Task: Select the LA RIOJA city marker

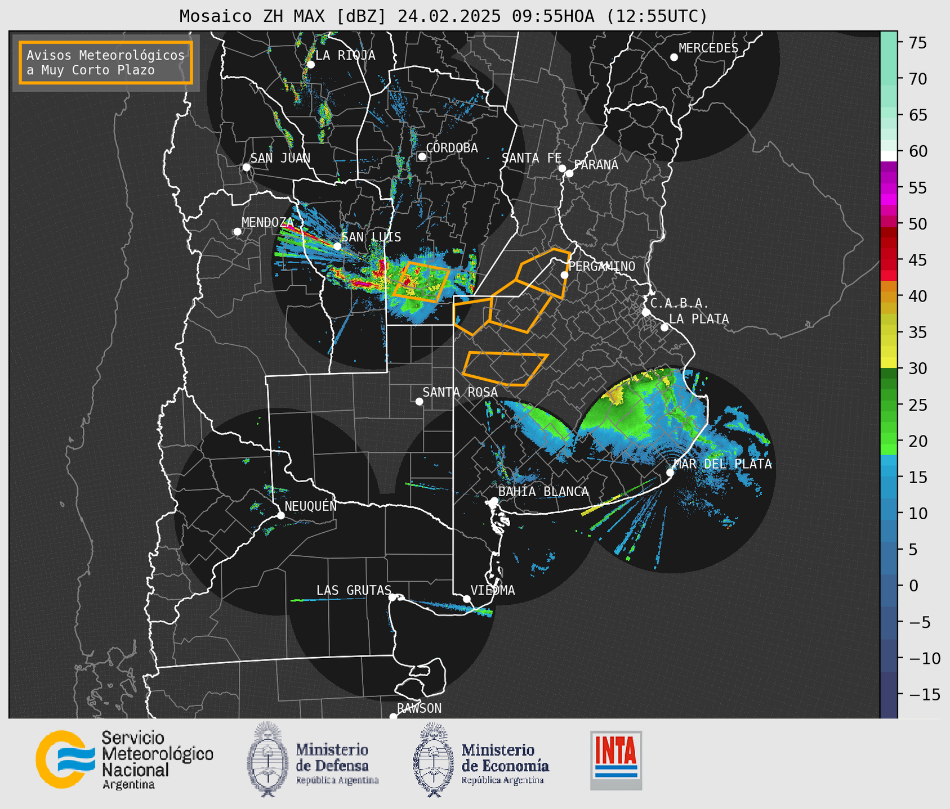Action: pos(311,65)
